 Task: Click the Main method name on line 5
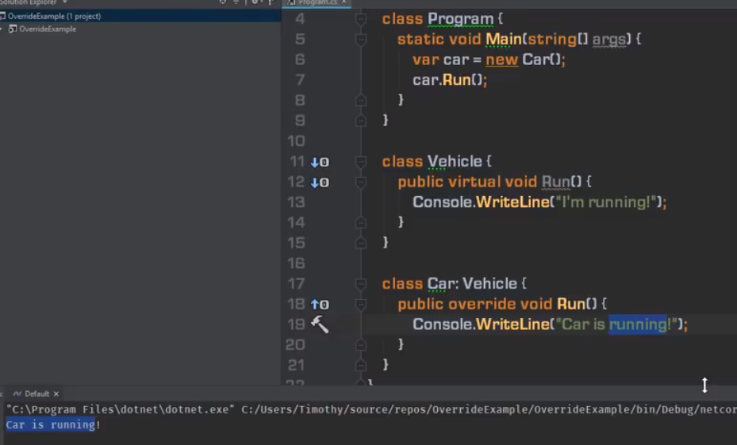(x=504, y=40)
